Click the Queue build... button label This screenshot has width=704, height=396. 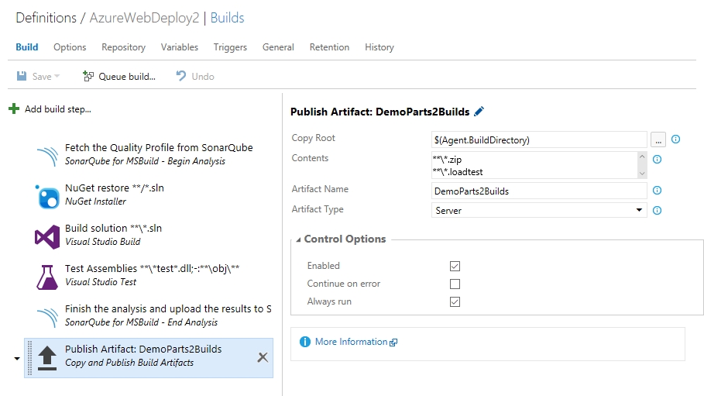click(127, 77)
